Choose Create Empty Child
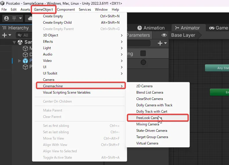Image resolution: width=229 pixels, height=165 pixels. [80, 23]
